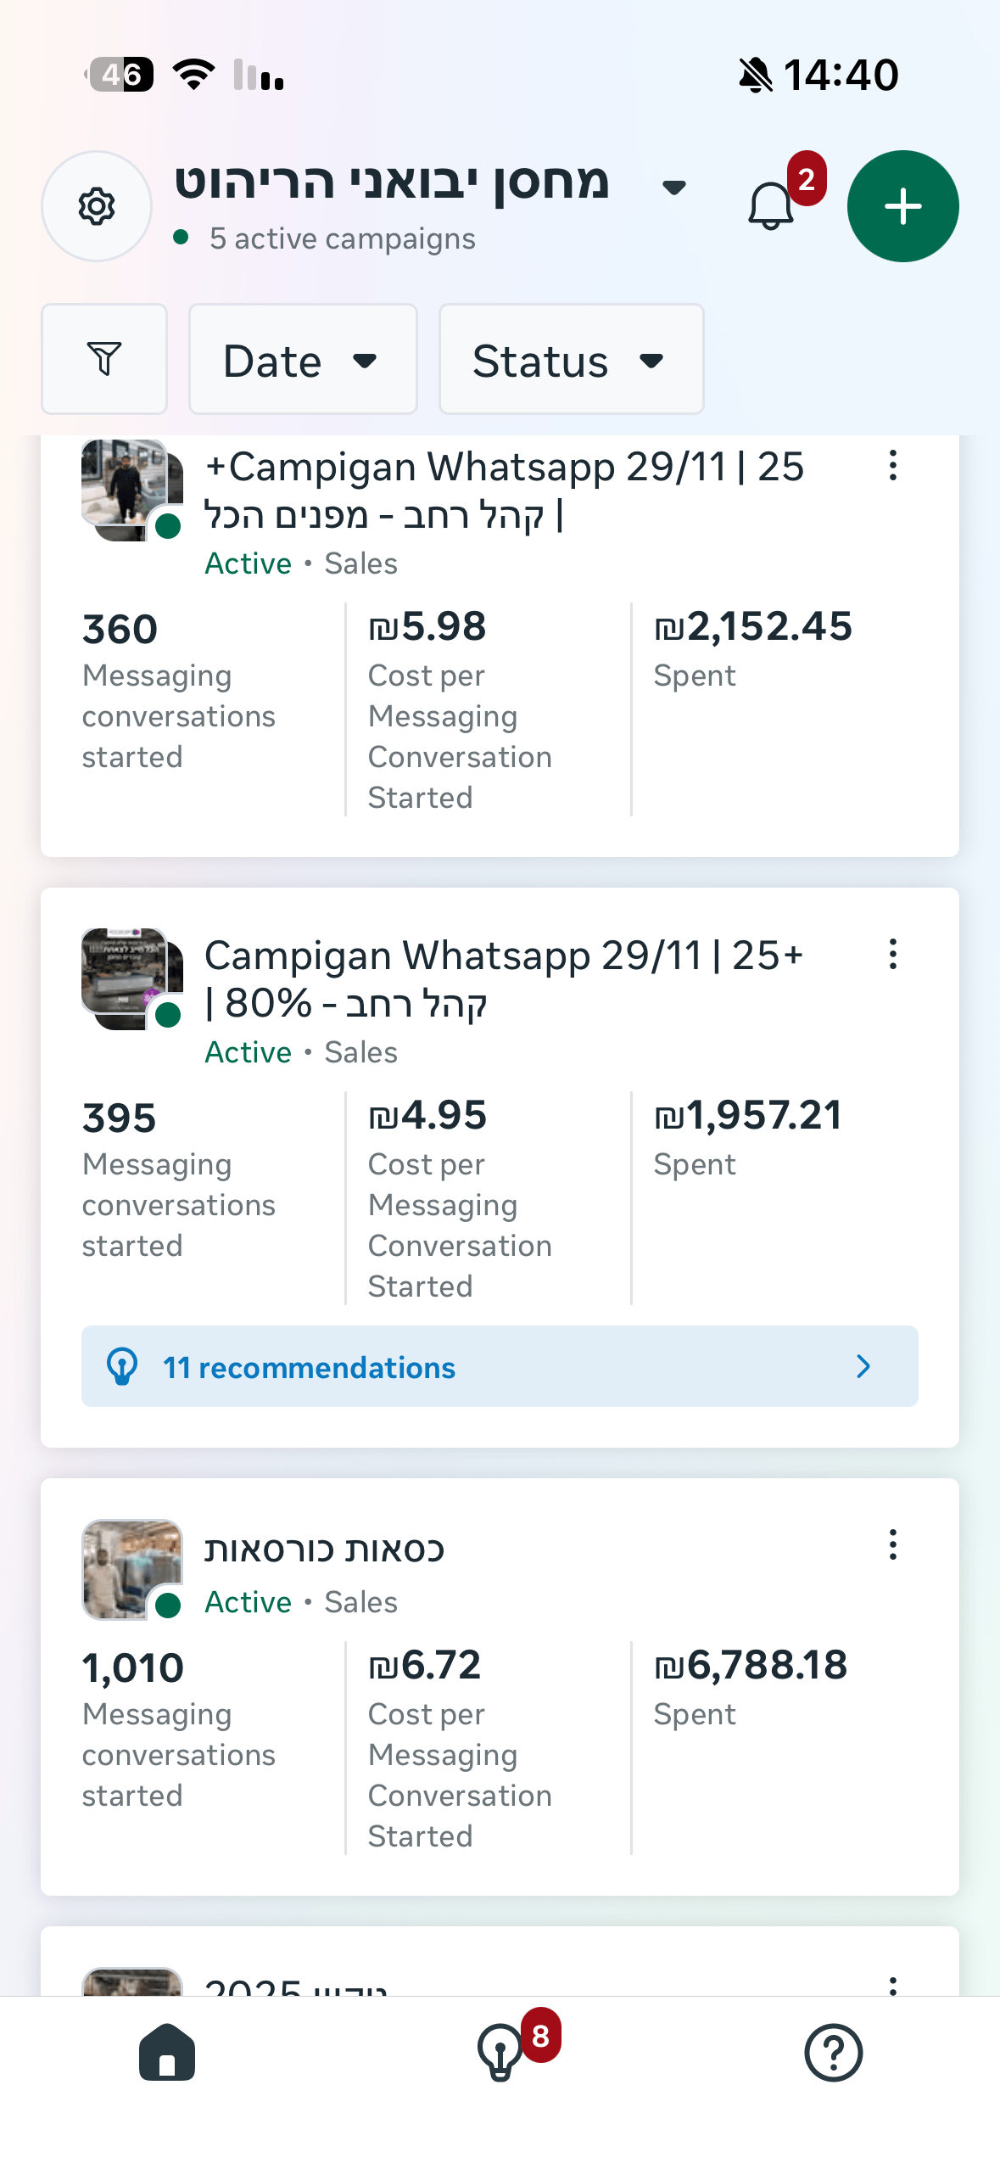
Task: Expand the Date filter dropdown
Action: 303,359
